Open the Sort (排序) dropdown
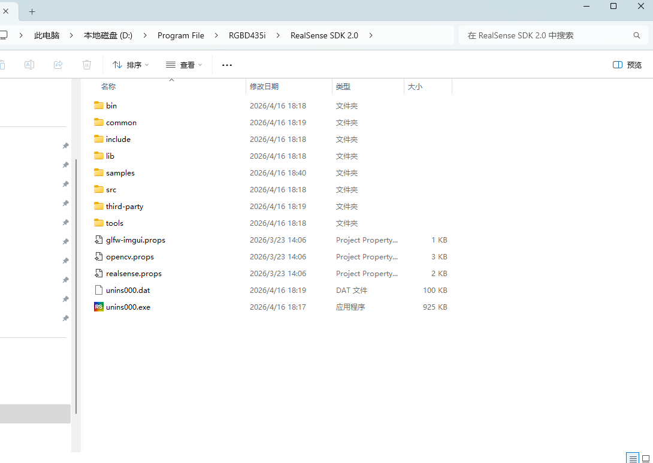The image size is (653, 463). pos(131,65)
